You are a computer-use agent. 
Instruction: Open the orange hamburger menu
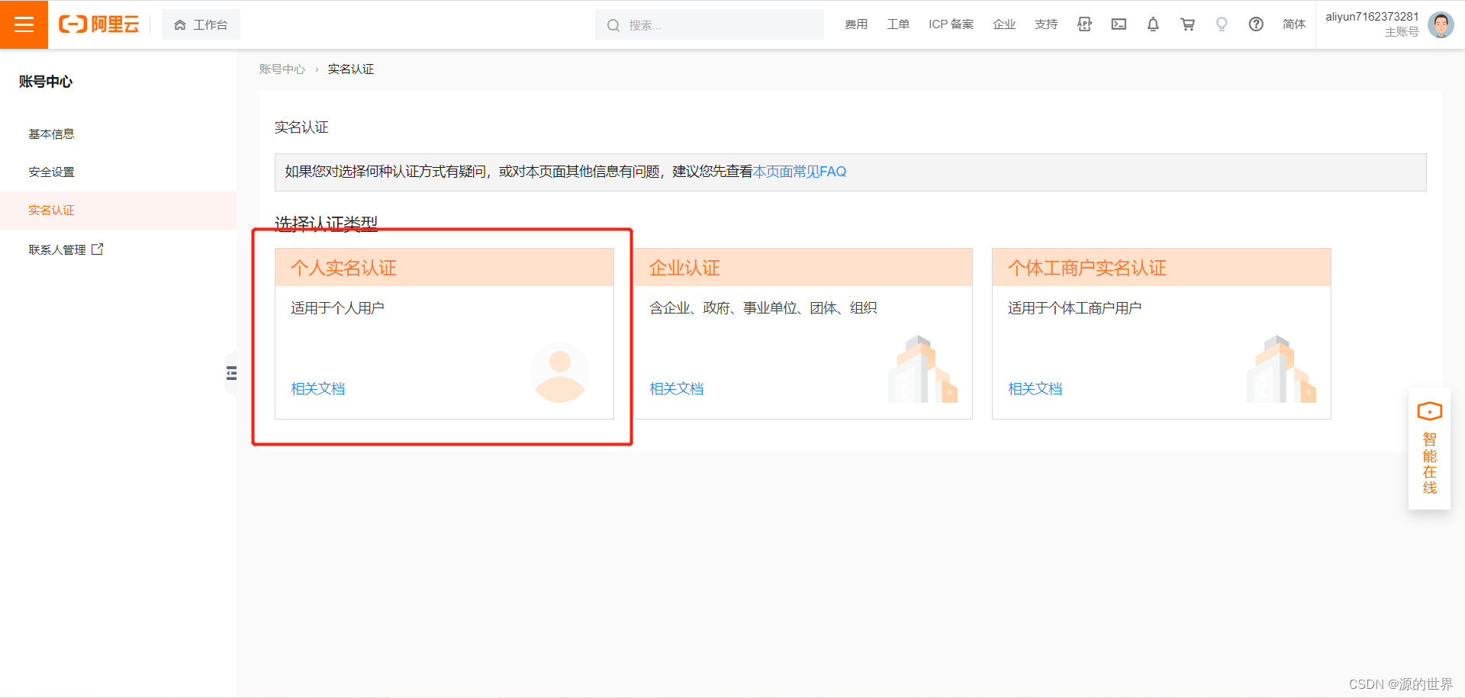coord(24,24)
